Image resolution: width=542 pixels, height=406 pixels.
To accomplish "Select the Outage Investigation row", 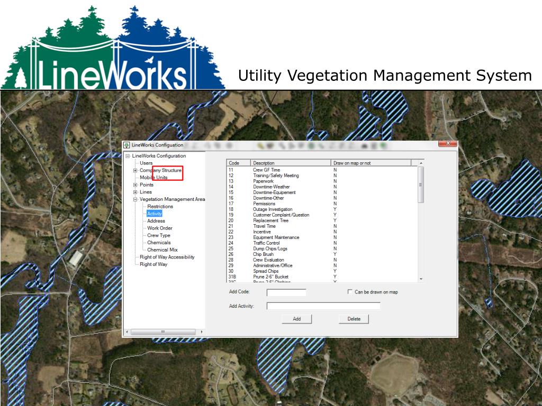I will click(322, 209).
